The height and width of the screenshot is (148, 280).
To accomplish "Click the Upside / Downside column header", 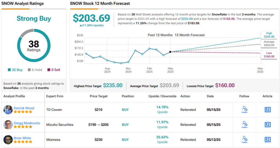I will (x=162, y=96).
